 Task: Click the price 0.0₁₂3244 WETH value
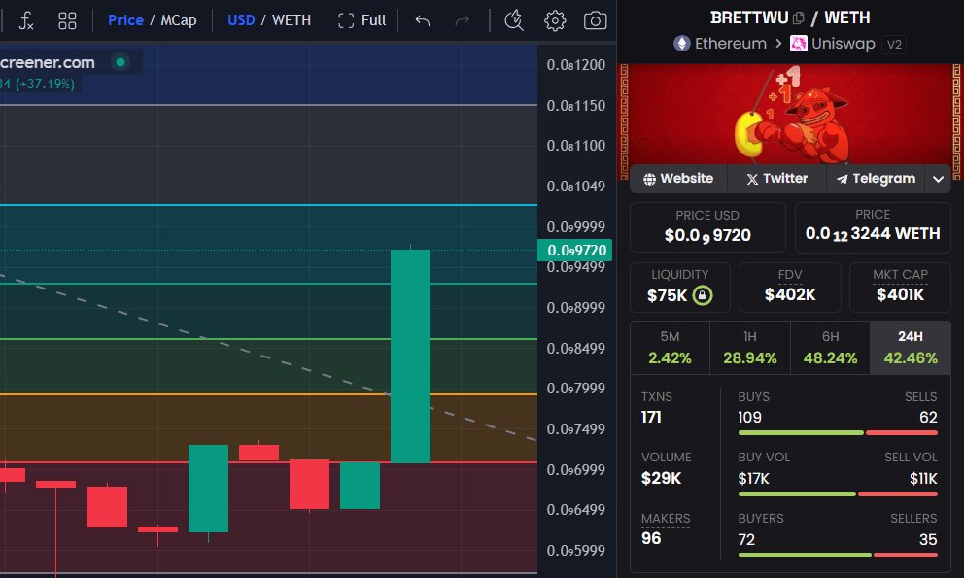[873, 234]
